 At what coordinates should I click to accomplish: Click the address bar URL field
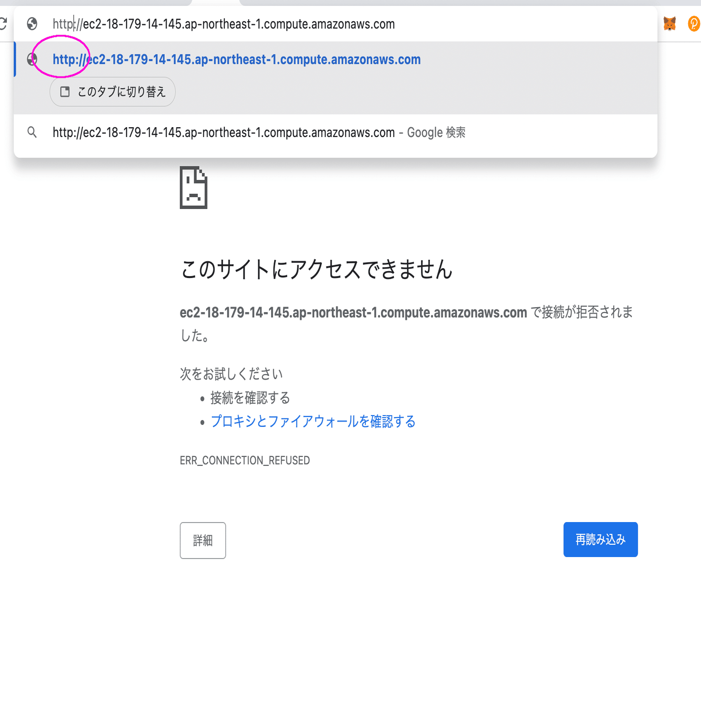click(335, 24)
